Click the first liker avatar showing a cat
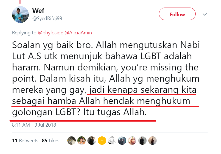Screen dimensions: 221x154 pyautogui.click(x=72, y=141)
